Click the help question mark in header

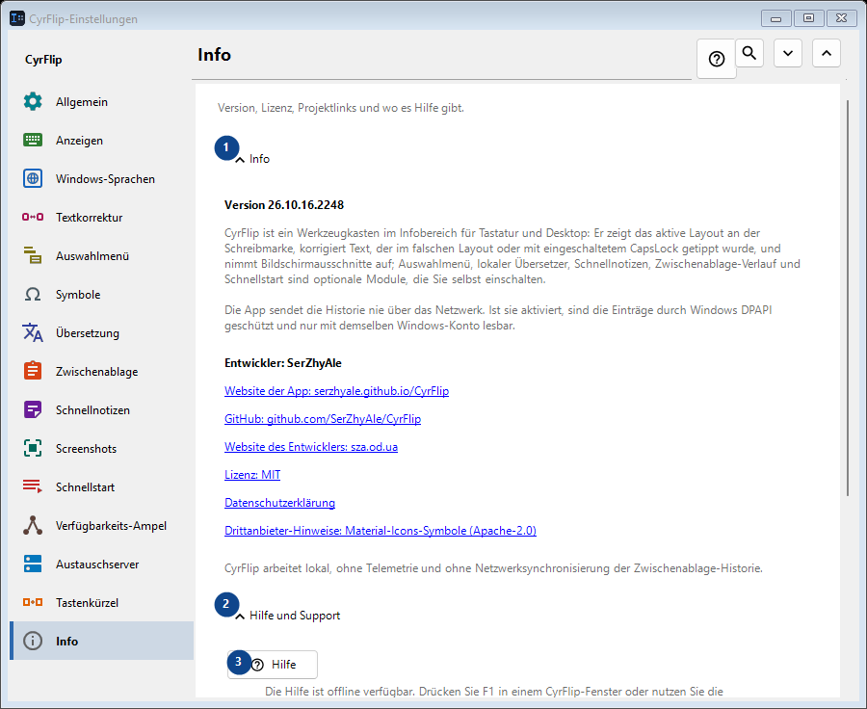[717, 59]
